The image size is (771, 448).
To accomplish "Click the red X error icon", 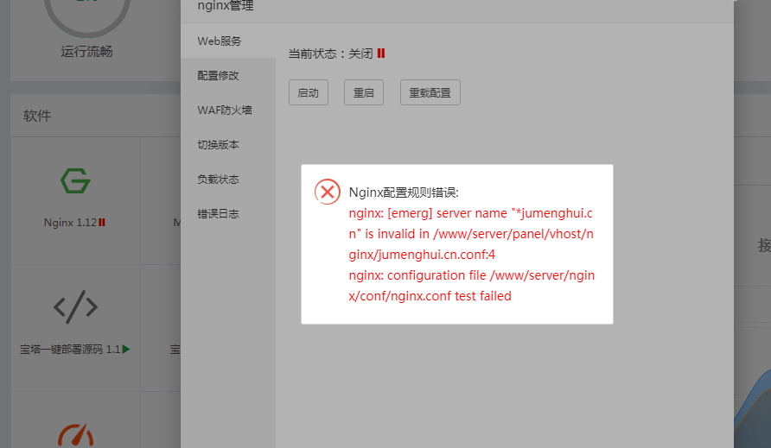I will pos(328,192).
